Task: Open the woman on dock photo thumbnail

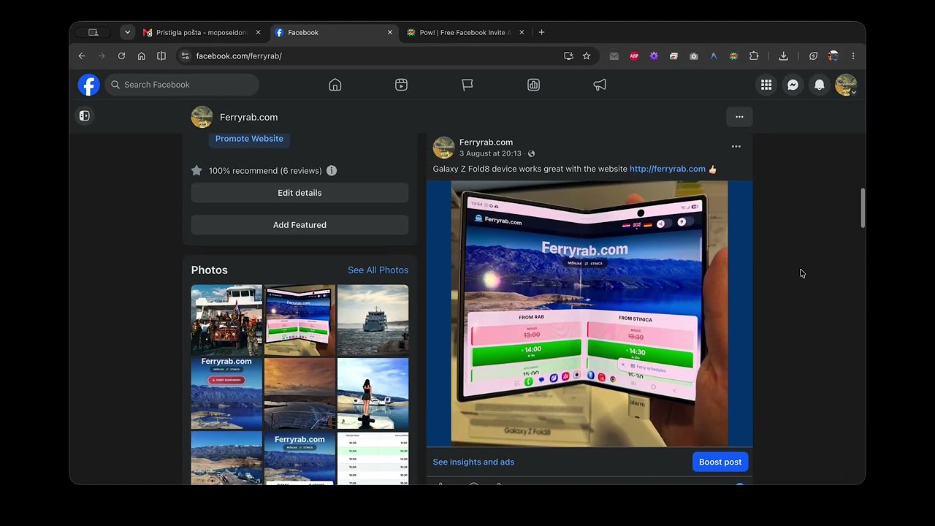Action: click(x=373, y=394)
